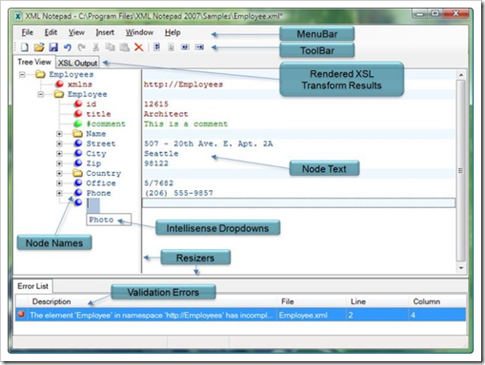Click the blue Street element icon
The width and height of the screenshot is (485, 365).
coord(78,144)
